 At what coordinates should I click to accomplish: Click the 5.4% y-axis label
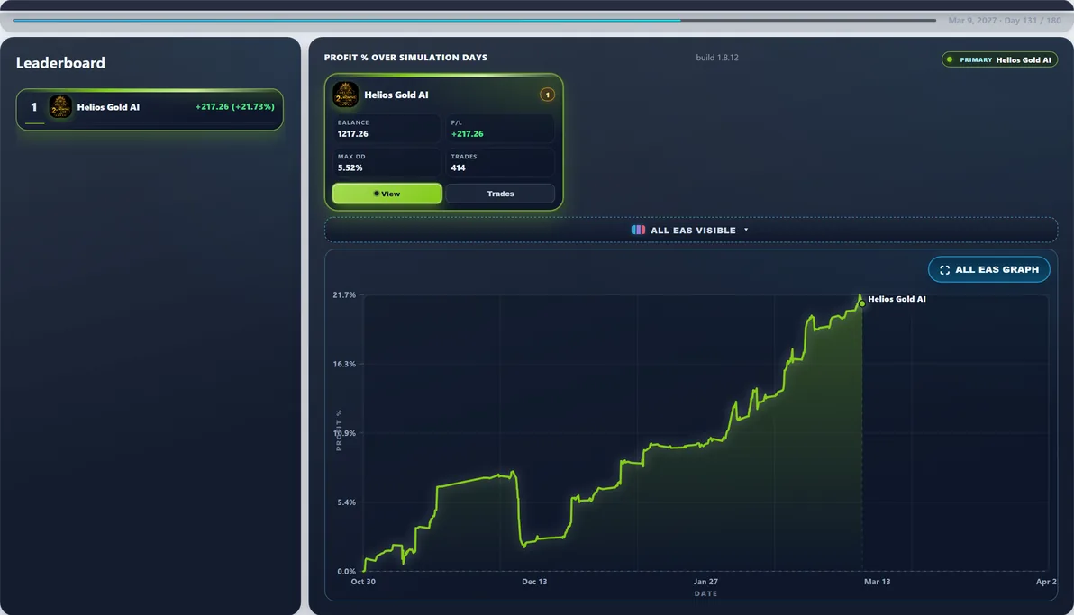coord(346,502)
